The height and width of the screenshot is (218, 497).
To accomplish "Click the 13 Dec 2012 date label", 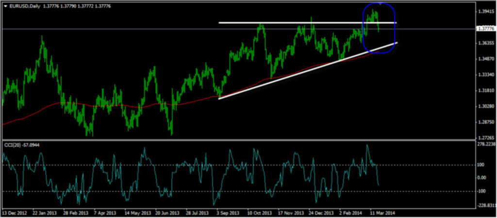I will [x=16, y=214].
